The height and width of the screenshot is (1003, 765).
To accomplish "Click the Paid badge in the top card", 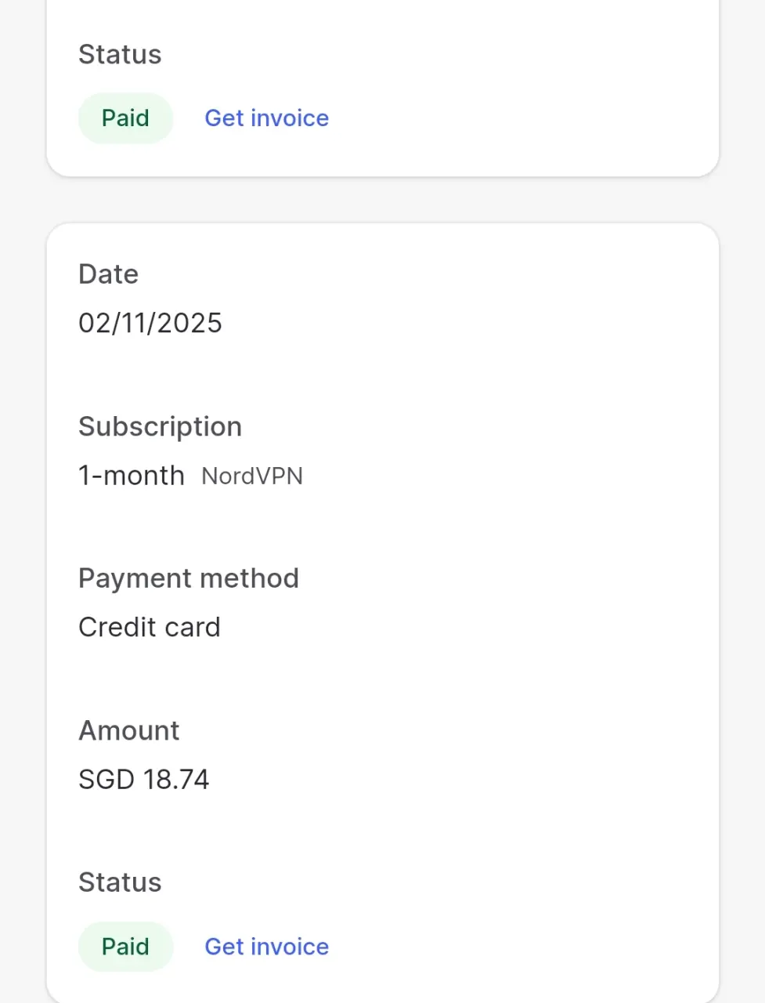I will (125, 118).
